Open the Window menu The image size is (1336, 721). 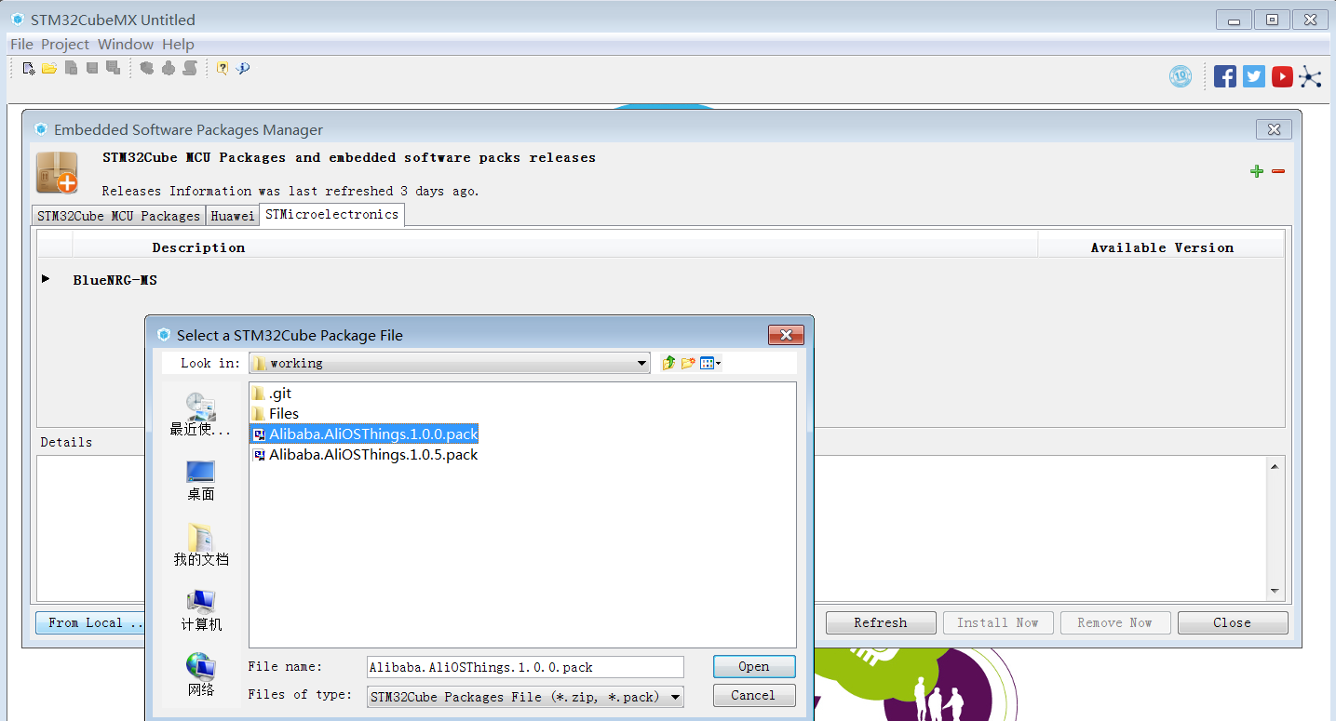coord(126,44)
